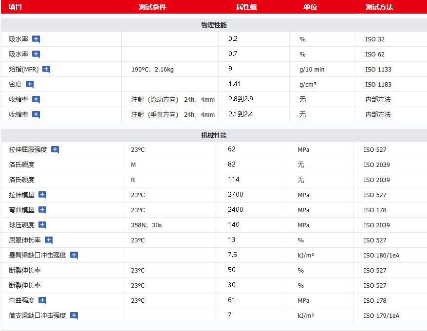Click the method ISO 1183
Viewport: 427px width, 331px height.
point(378,85)
